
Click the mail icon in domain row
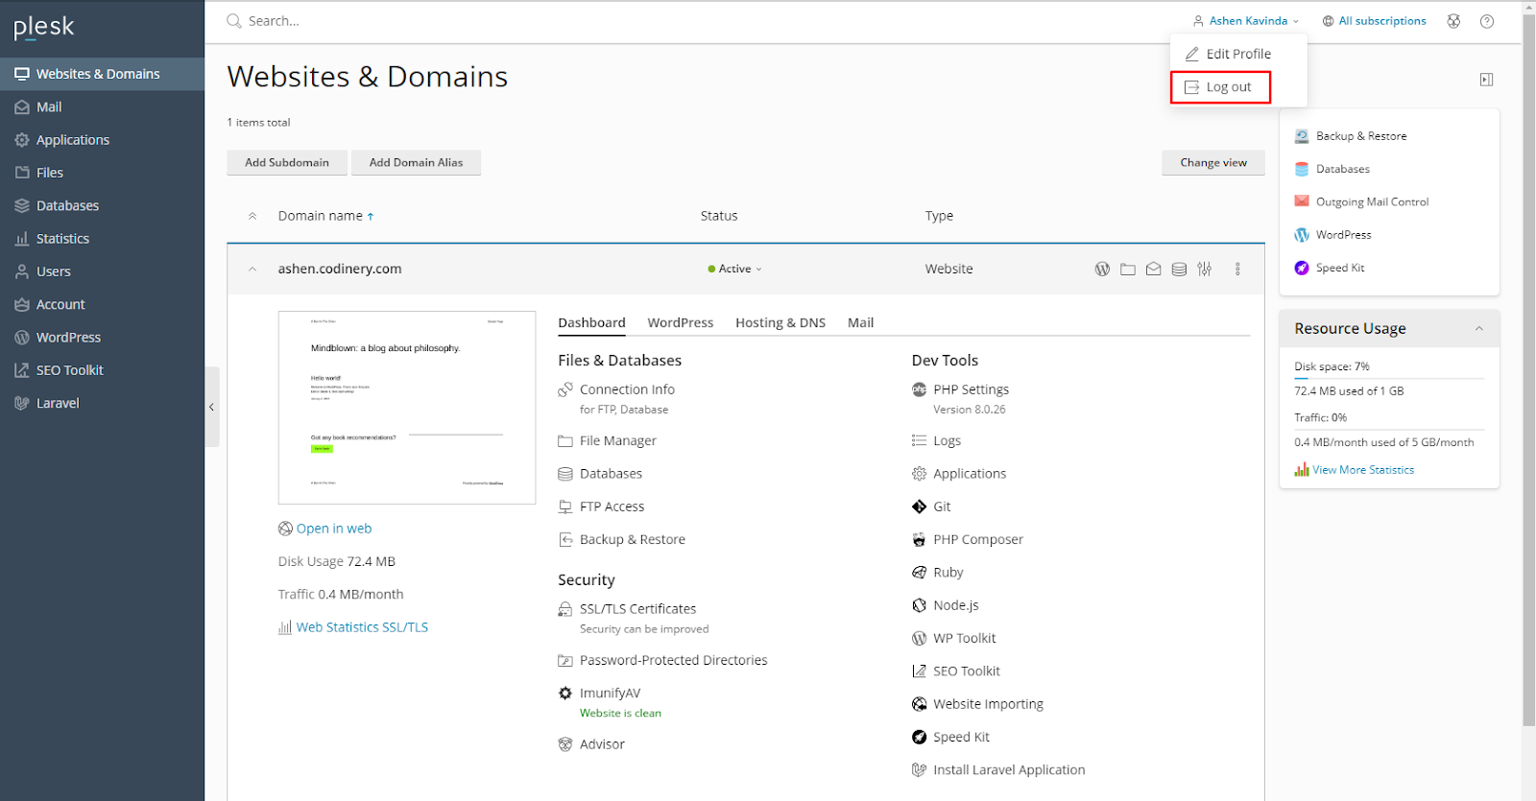tap(1153, 270)
